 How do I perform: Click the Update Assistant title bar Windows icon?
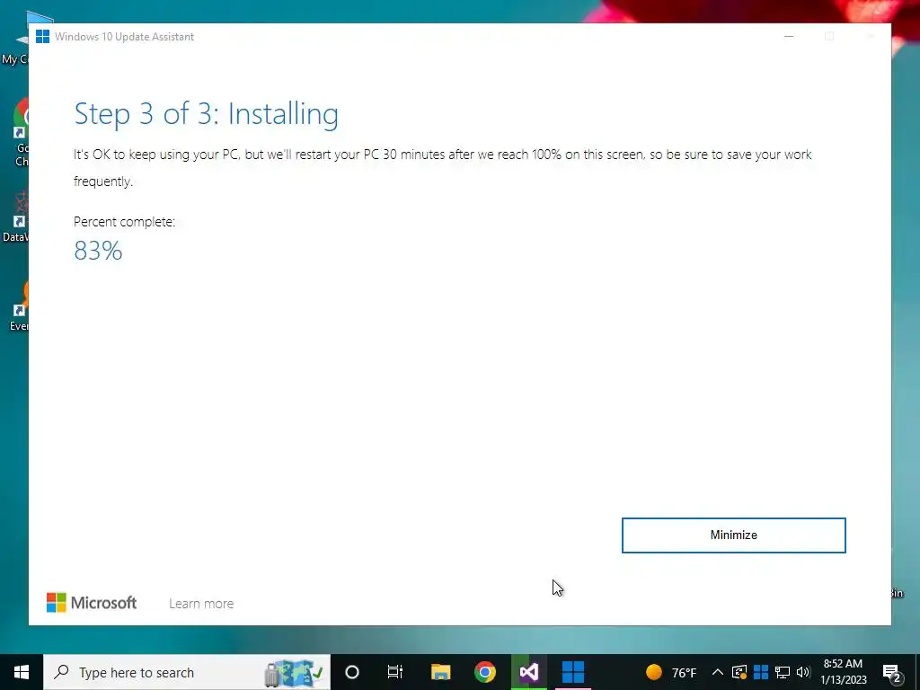pos(42,36)
